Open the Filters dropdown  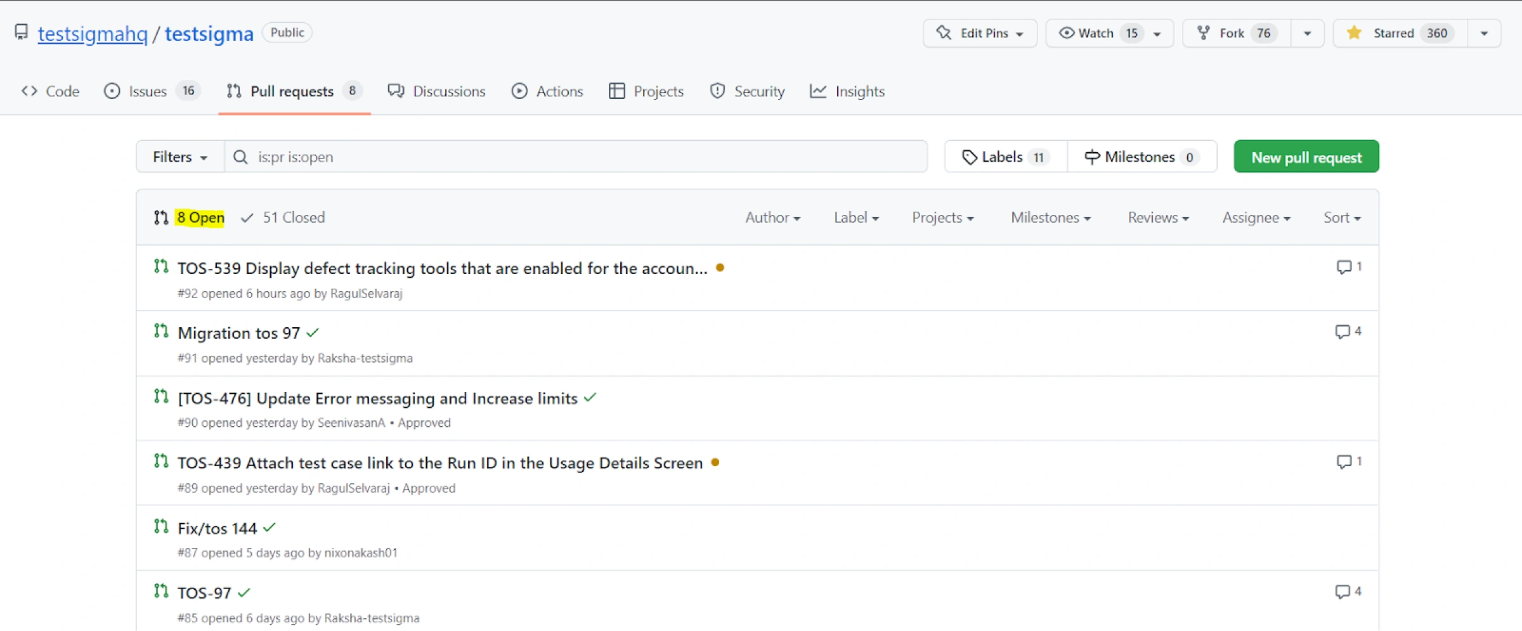click(180, 157)
